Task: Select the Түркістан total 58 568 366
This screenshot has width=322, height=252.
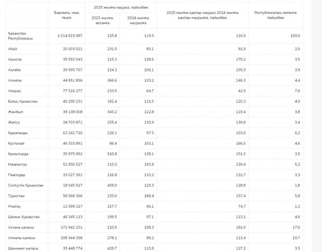Action: coord(70,196)
